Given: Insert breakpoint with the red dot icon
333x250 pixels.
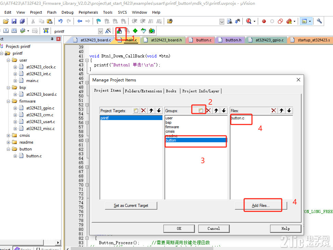Looking at the screenshot, I should click(x=264, y=21).
